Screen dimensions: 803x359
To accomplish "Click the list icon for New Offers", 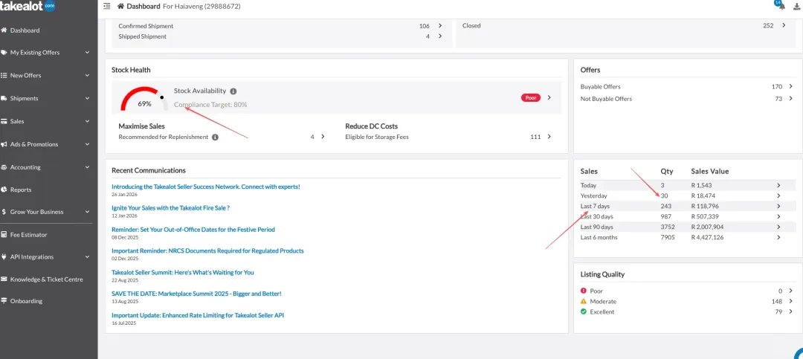I will coord(4,75).
